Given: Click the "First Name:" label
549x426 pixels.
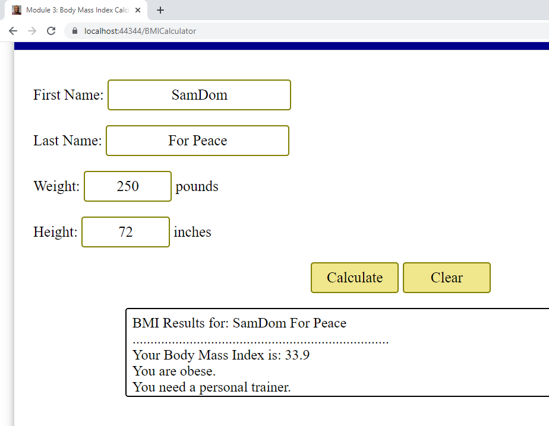Looking at the screenshot, I should click(68, 95).
